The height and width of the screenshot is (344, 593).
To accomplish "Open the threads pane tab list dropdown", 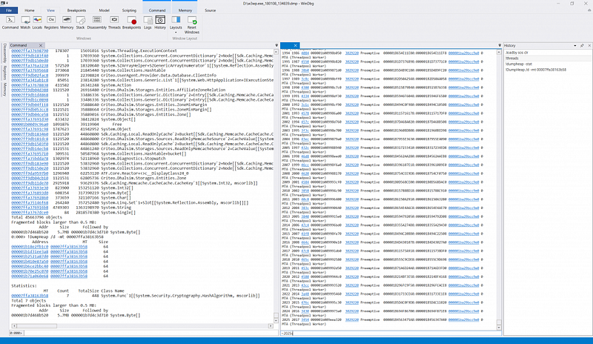I will coord(500,45).
